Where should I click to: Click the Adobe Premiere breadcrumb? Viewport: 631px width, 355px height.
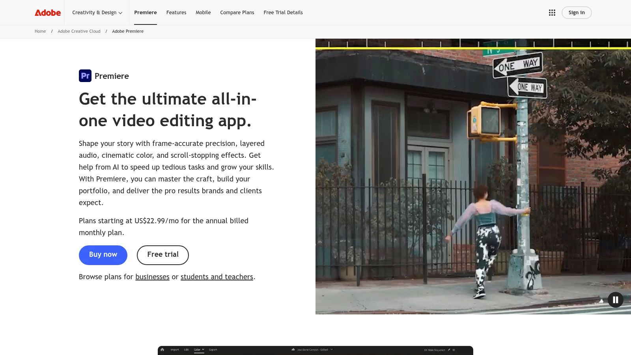(x=128, y=31)
